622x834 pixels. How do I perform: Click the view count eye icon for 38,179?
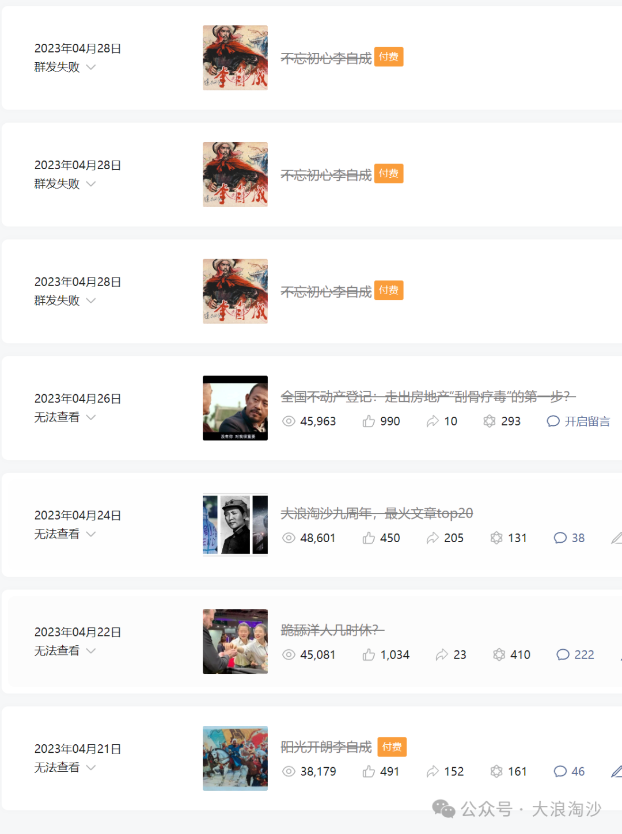(289, 771)
